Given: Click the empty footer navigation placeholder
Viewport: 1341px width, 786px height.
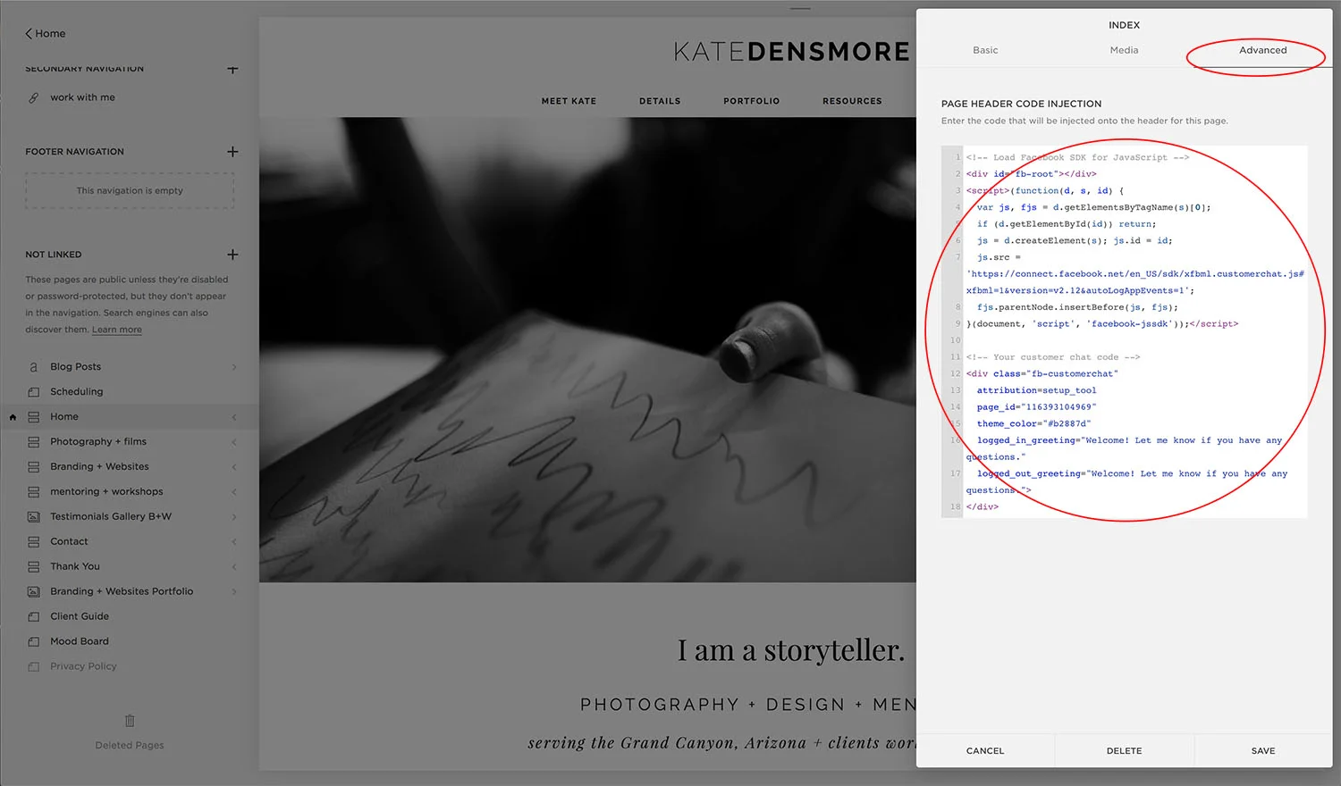Looking at the screenshot, I should tap(130, 191).
